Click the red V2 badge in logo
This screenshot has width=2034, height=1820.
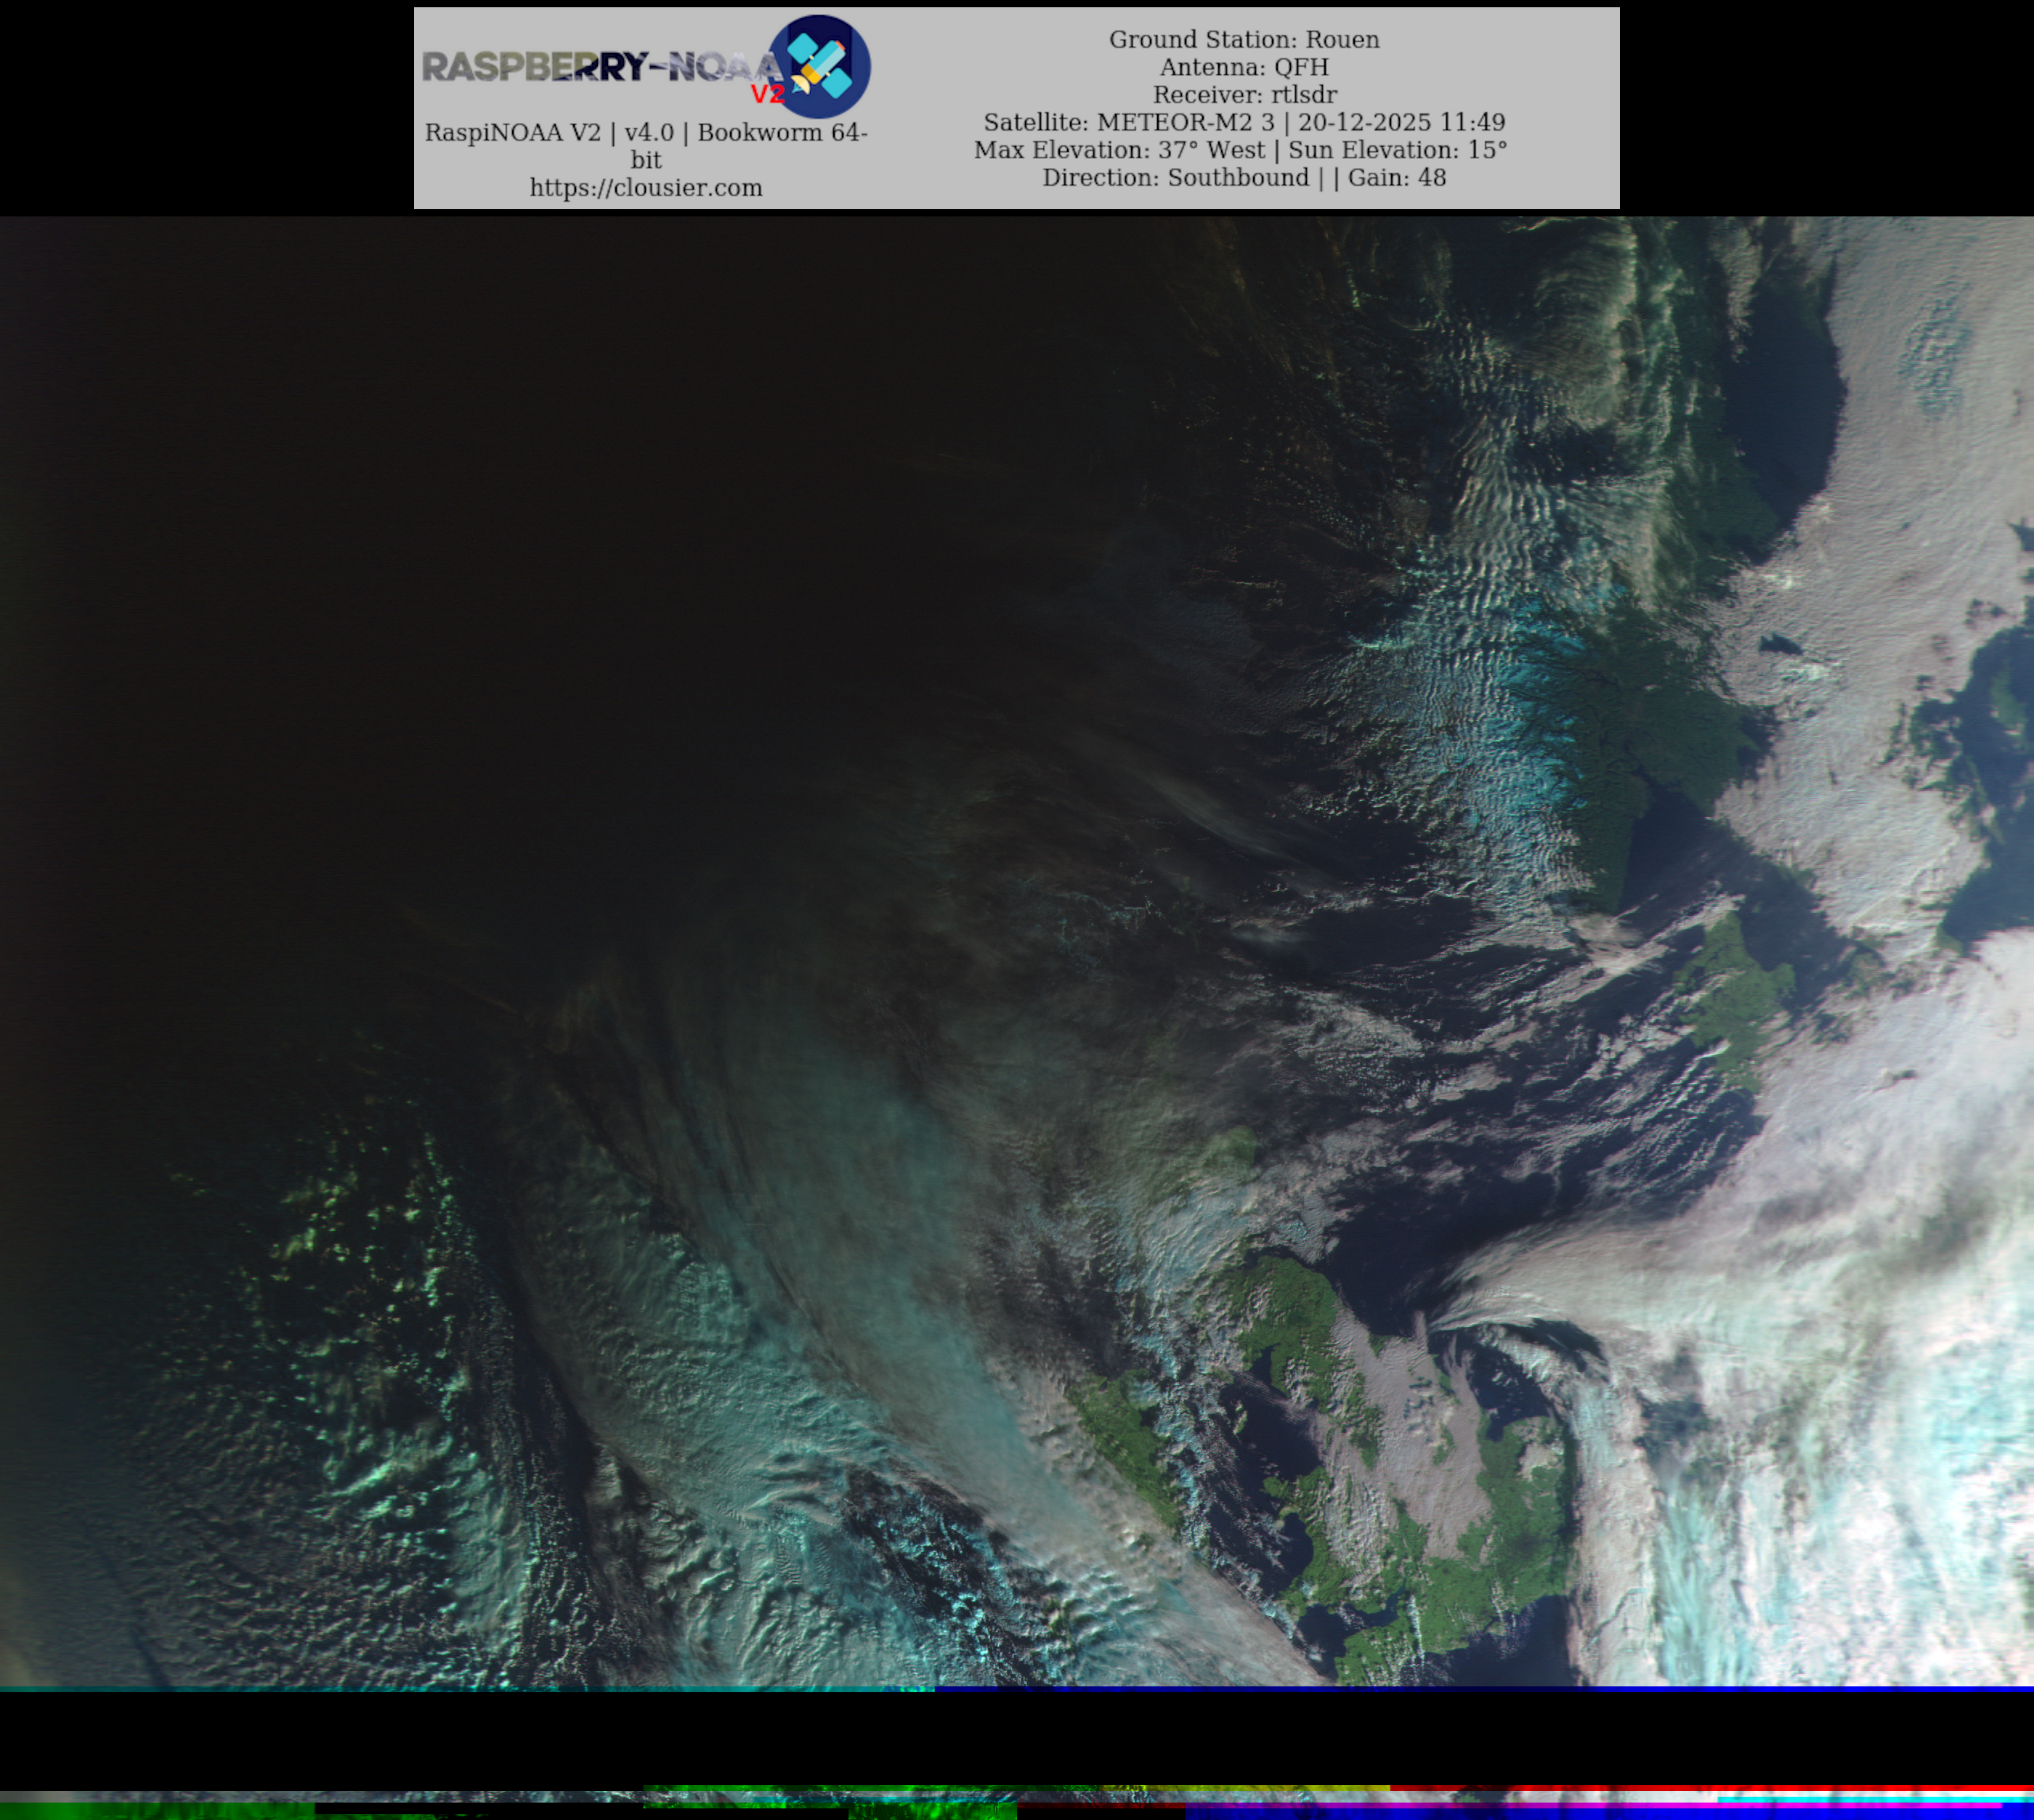pos(767,95)
